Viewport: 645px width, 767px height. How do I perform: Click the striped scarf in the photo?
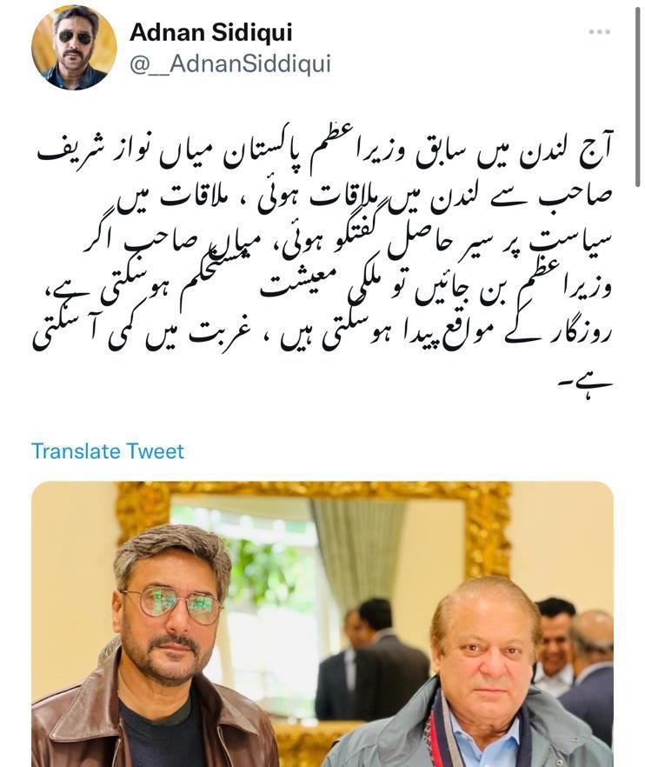439,729
